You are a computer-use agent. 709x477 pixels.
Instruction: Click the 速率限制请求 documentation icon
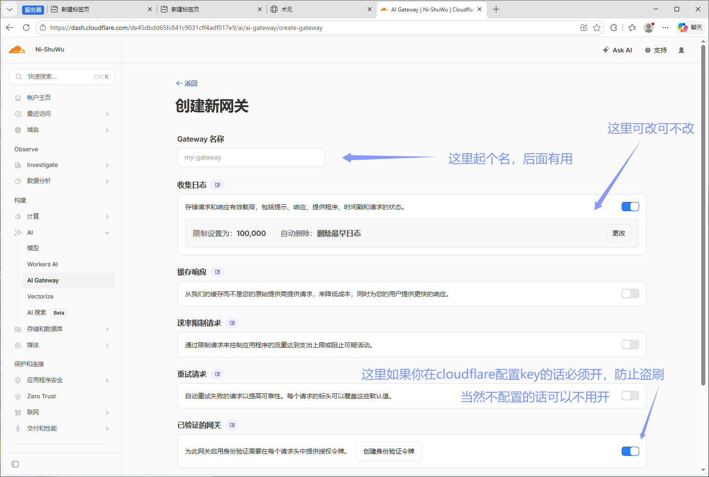[x=232, y=323]
